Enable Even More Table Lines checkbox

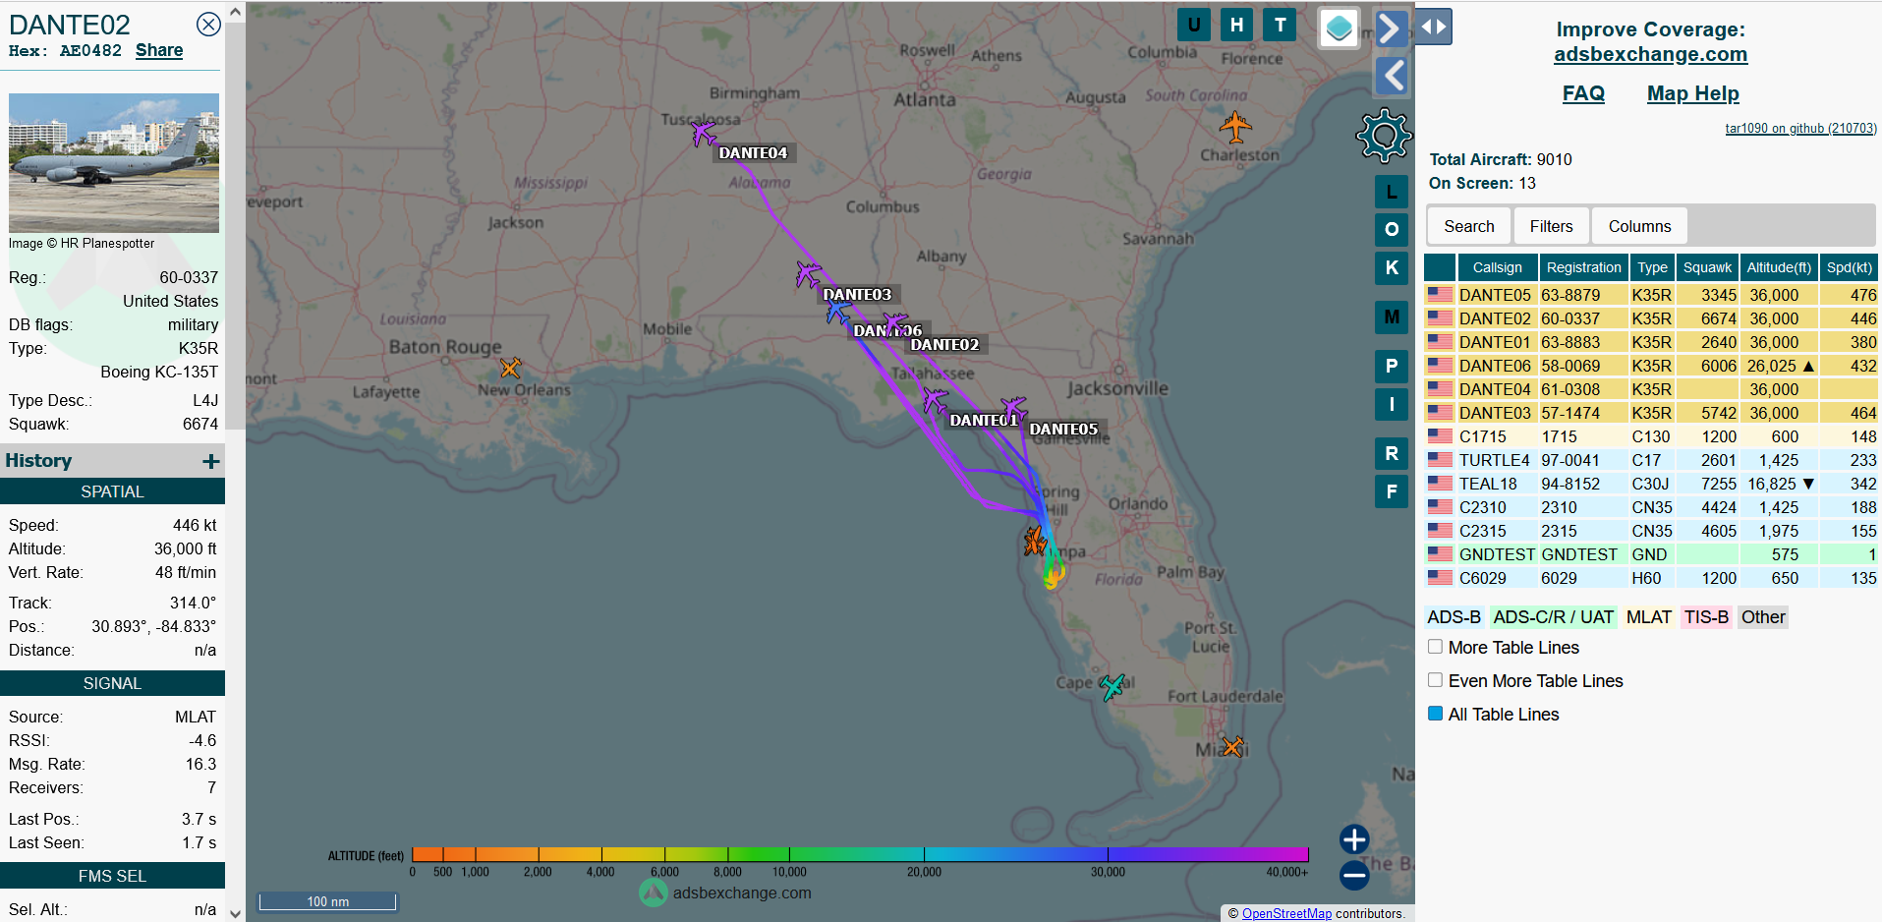tap(1435, 680)
